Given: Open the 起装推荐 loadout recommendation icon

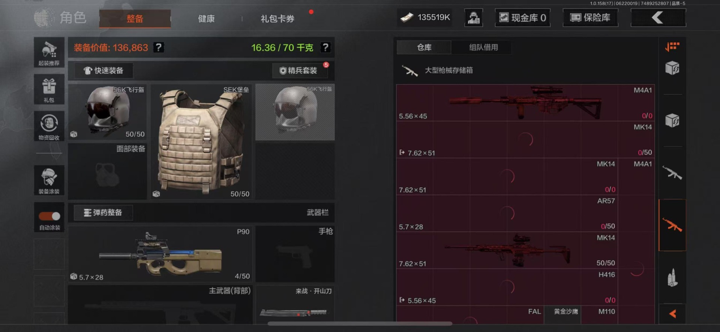Looking at the screenshot, I should pyautogui.click(x=49, y=52).
